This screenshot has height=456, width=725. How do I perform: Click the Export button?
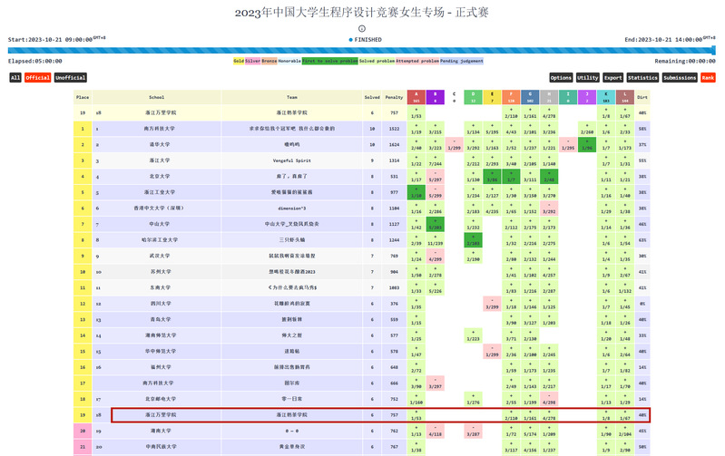pos(612,78)
